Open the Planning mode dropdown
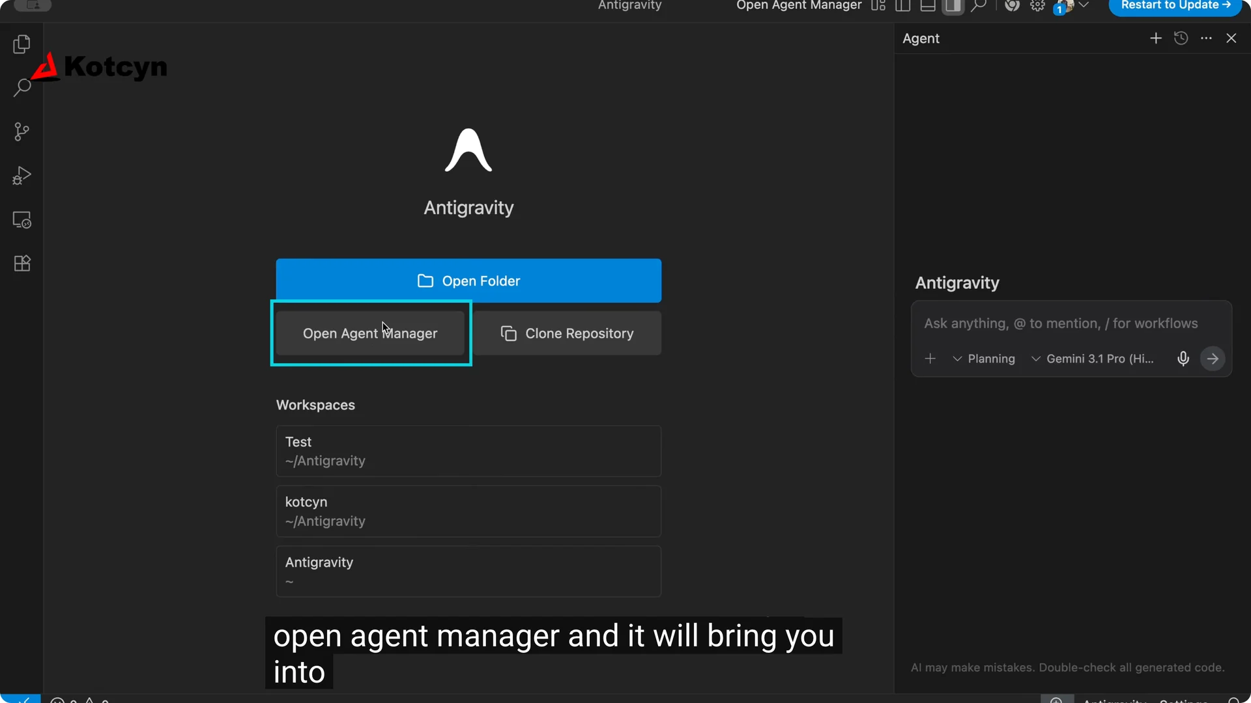The height and width of the screenshot is (703, 1251). [984, 359]
